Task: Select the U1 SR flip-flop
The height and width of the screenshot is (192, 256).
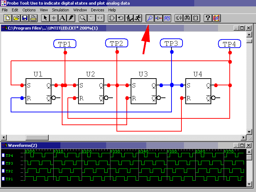Action: coord(39,91)
